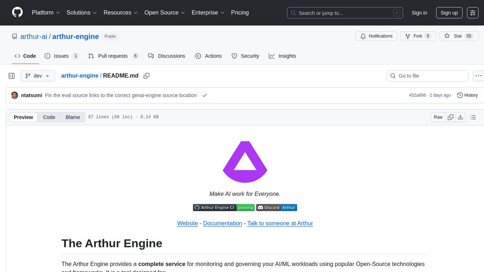The image size is (484, 272).
Task: Copy raw file contents
Action: [x=451, y=117]
